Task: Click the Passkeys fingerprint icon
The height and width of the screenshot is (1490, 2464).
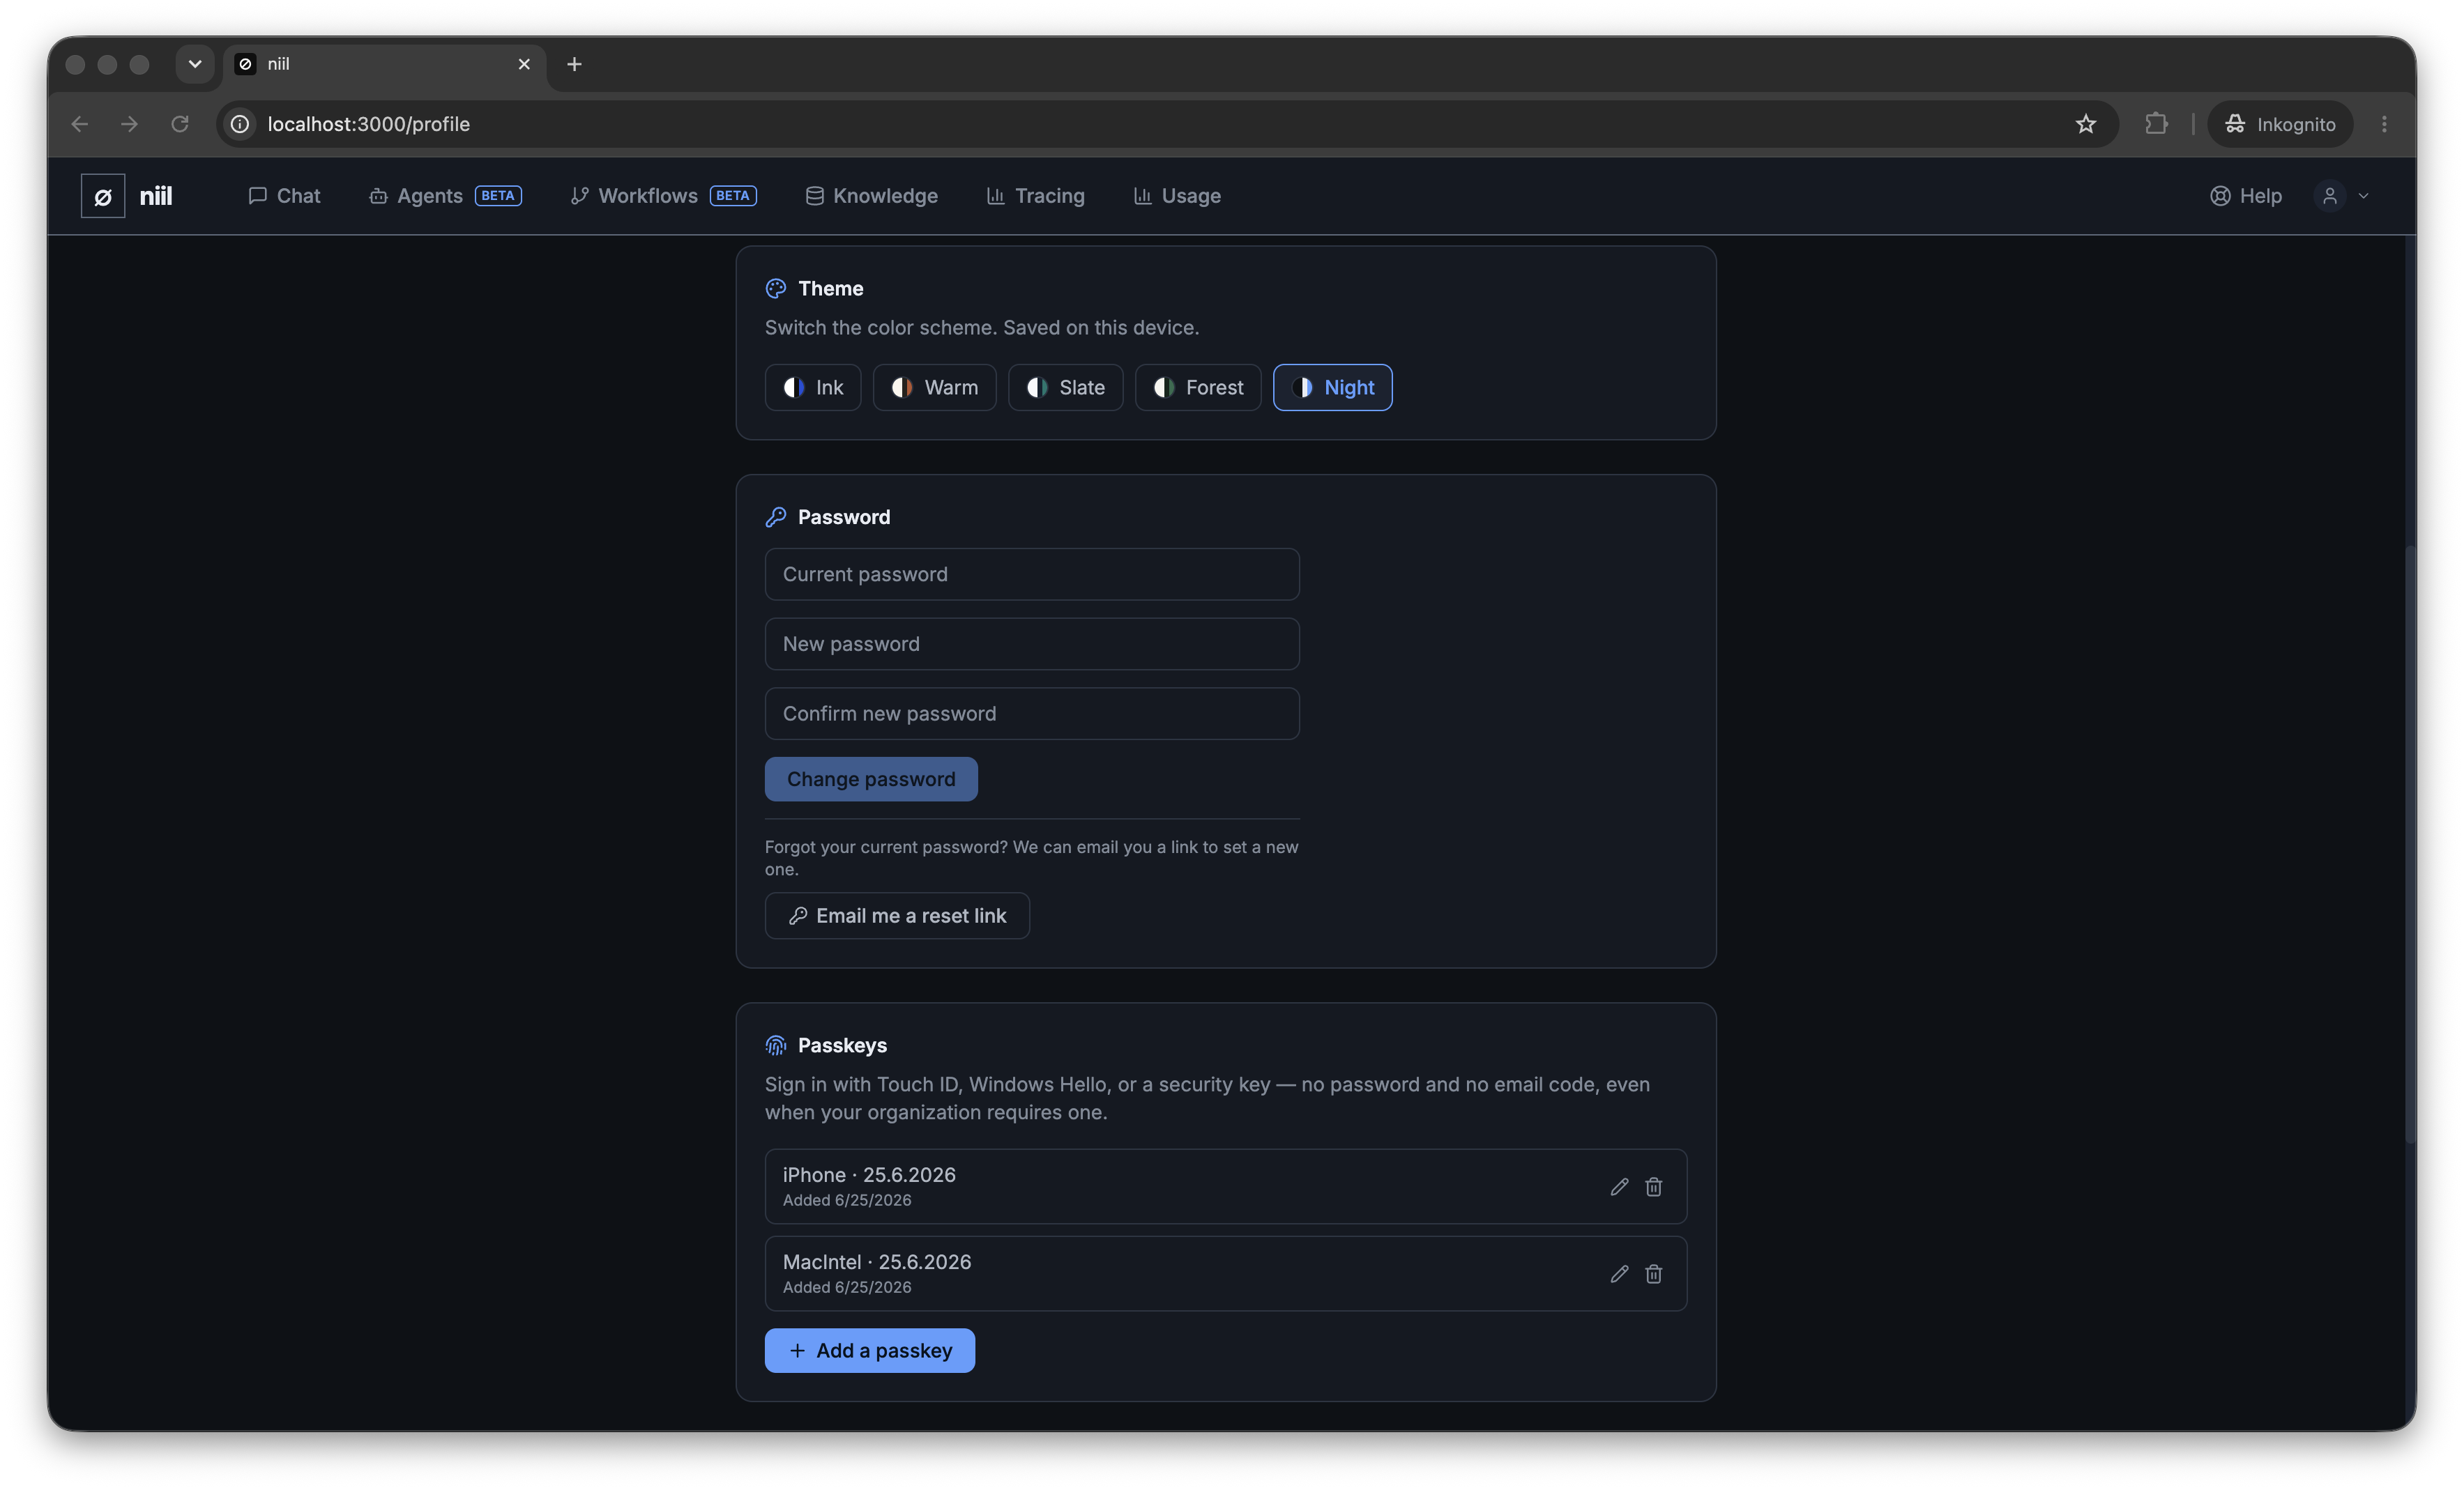Action: [x=776, y=1045]
